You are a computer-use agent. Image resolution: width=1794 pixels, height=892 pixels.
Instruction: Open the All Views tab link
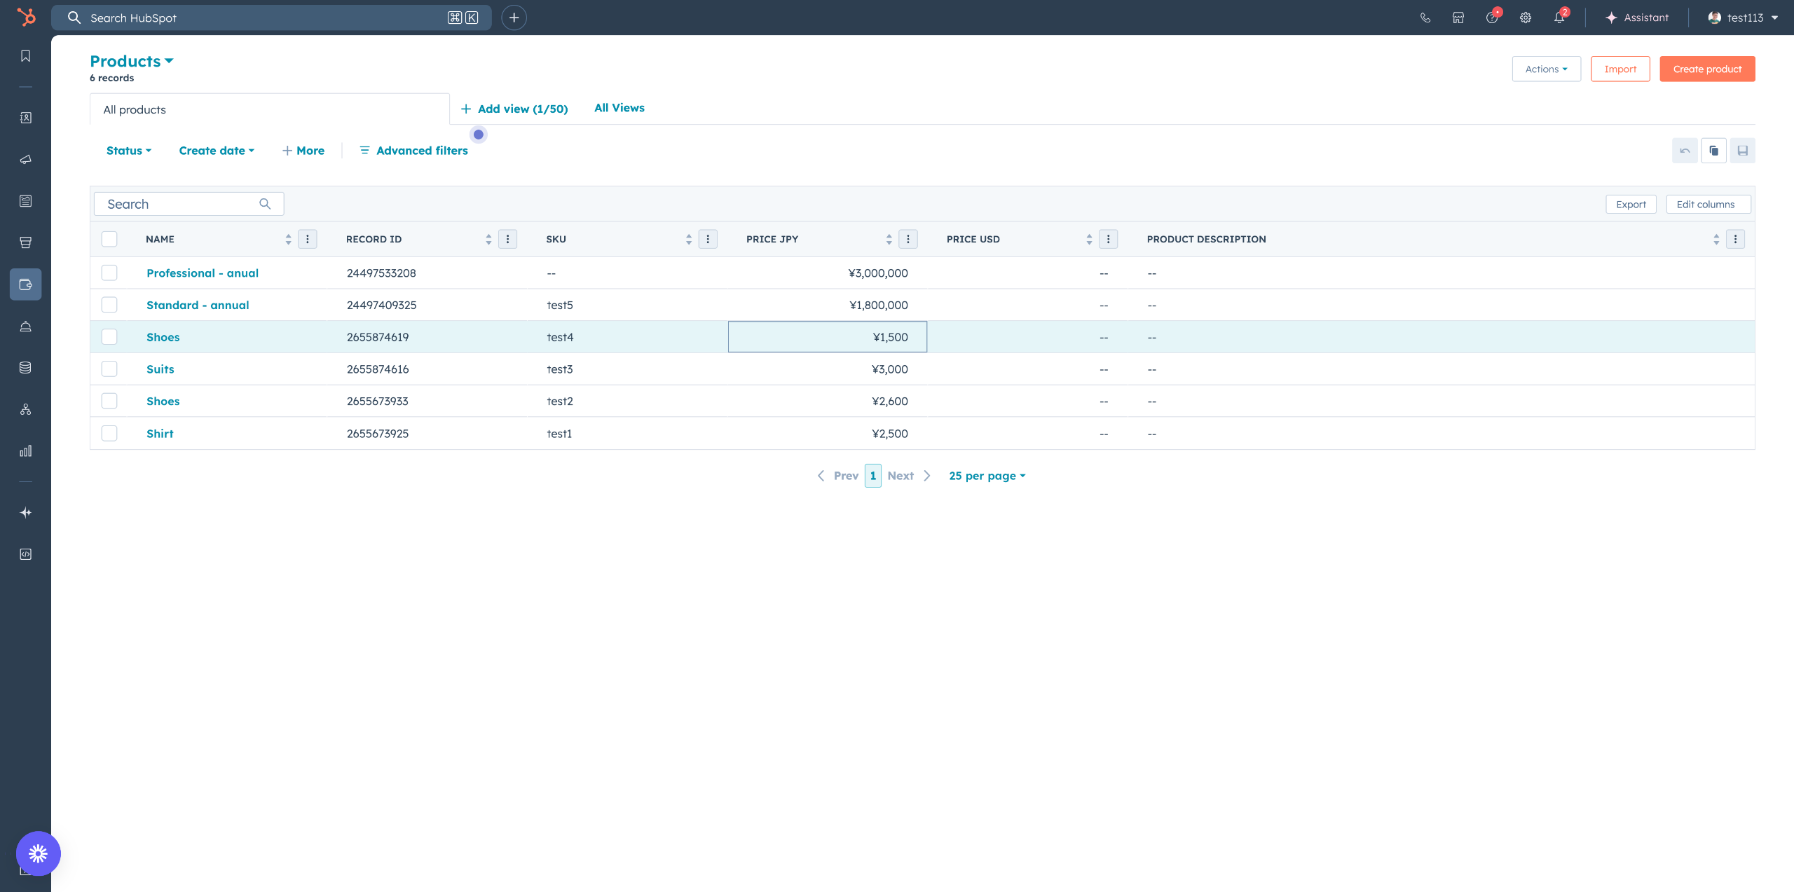619,108
